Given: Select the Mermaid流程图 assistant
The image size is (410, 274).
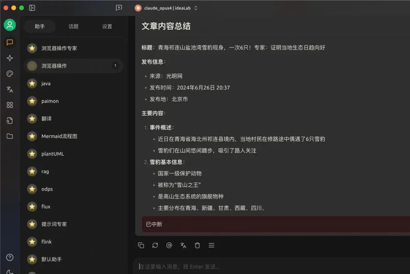Looking at the screenshot, I should (x=74, y=136).
